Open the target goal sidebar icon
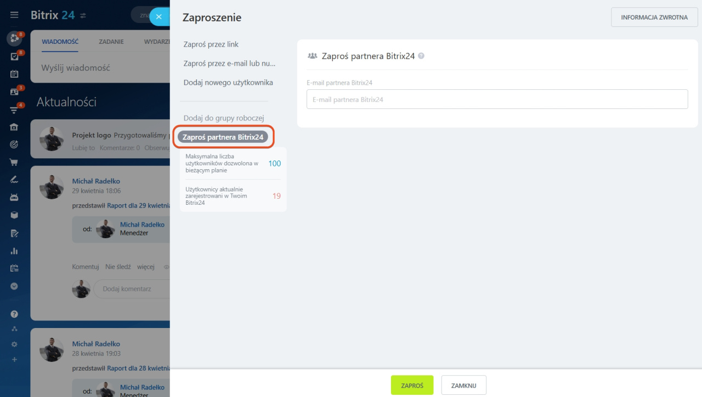The height and width of the screenshot is (397, 702). coord(14,145)
